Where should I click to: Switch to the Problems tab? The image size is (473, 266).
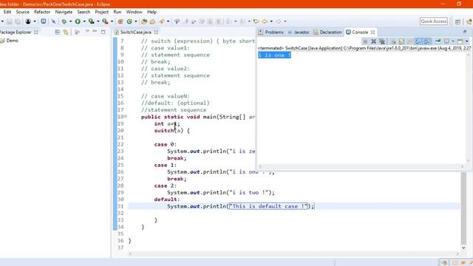tap(271, 32)
